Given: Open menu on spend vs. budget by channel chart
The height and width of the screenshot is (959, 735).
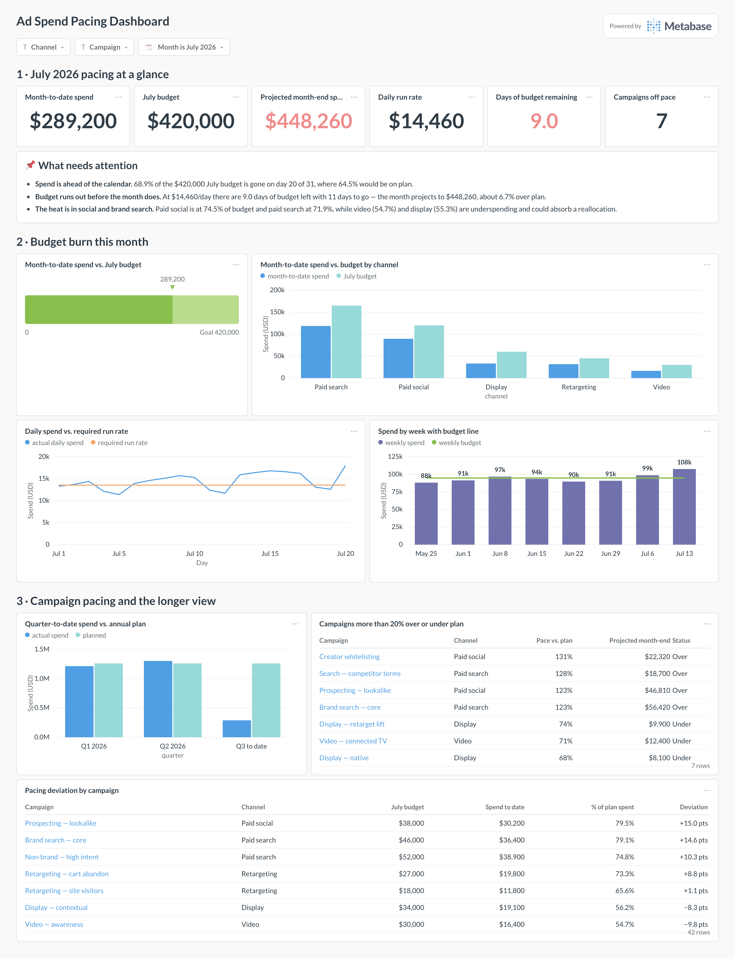Looking at the screenshot, I should (x=707, y=265).
